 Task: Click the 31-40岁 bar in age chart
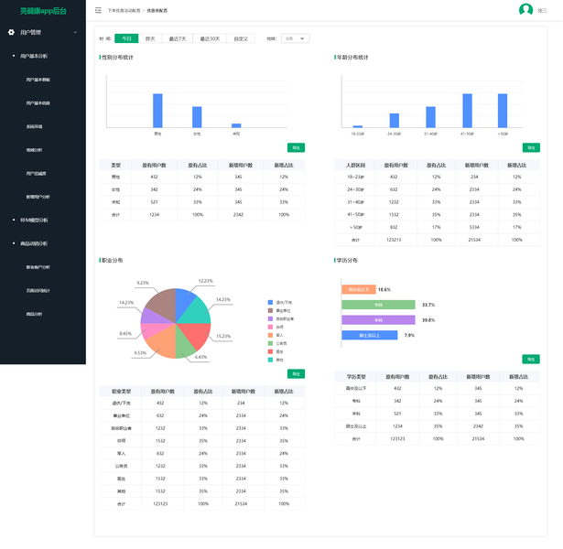(x=430, y=117)
